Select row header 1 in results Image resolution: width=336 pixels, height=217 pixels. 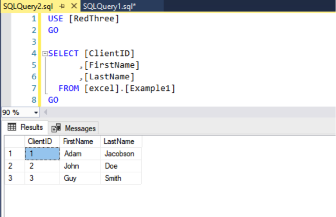coord(14,154)
